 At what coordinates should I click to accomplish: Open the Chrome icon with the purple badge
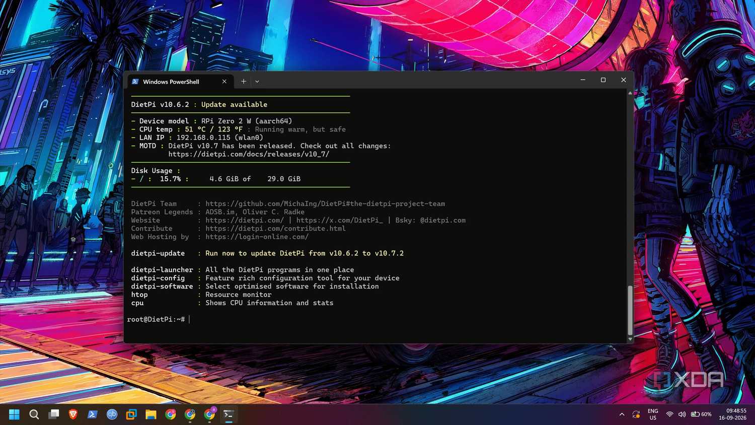[x=209, y=414]
